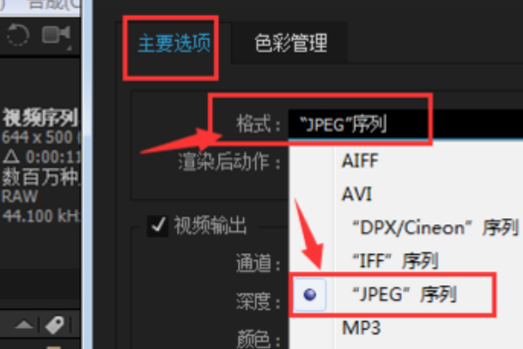
Task: Choose AVI from the format list
Action: (x=357, y=194)
